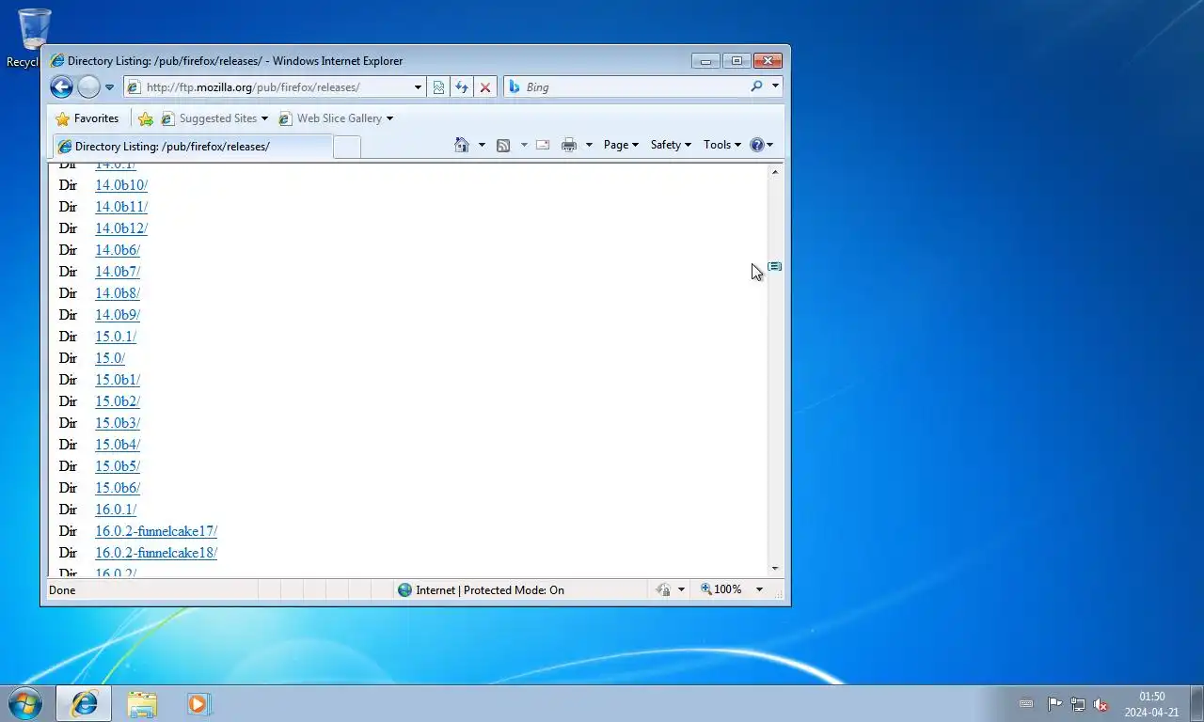Click the scrollbar down arrow
Screen dimensions: 1204x722
pos(775,568)
